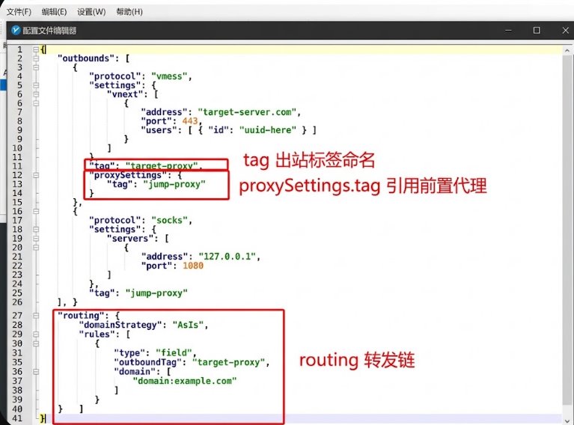Open the 编辑(E) menu
Screen dimensions: 574x425
[54, 12]
